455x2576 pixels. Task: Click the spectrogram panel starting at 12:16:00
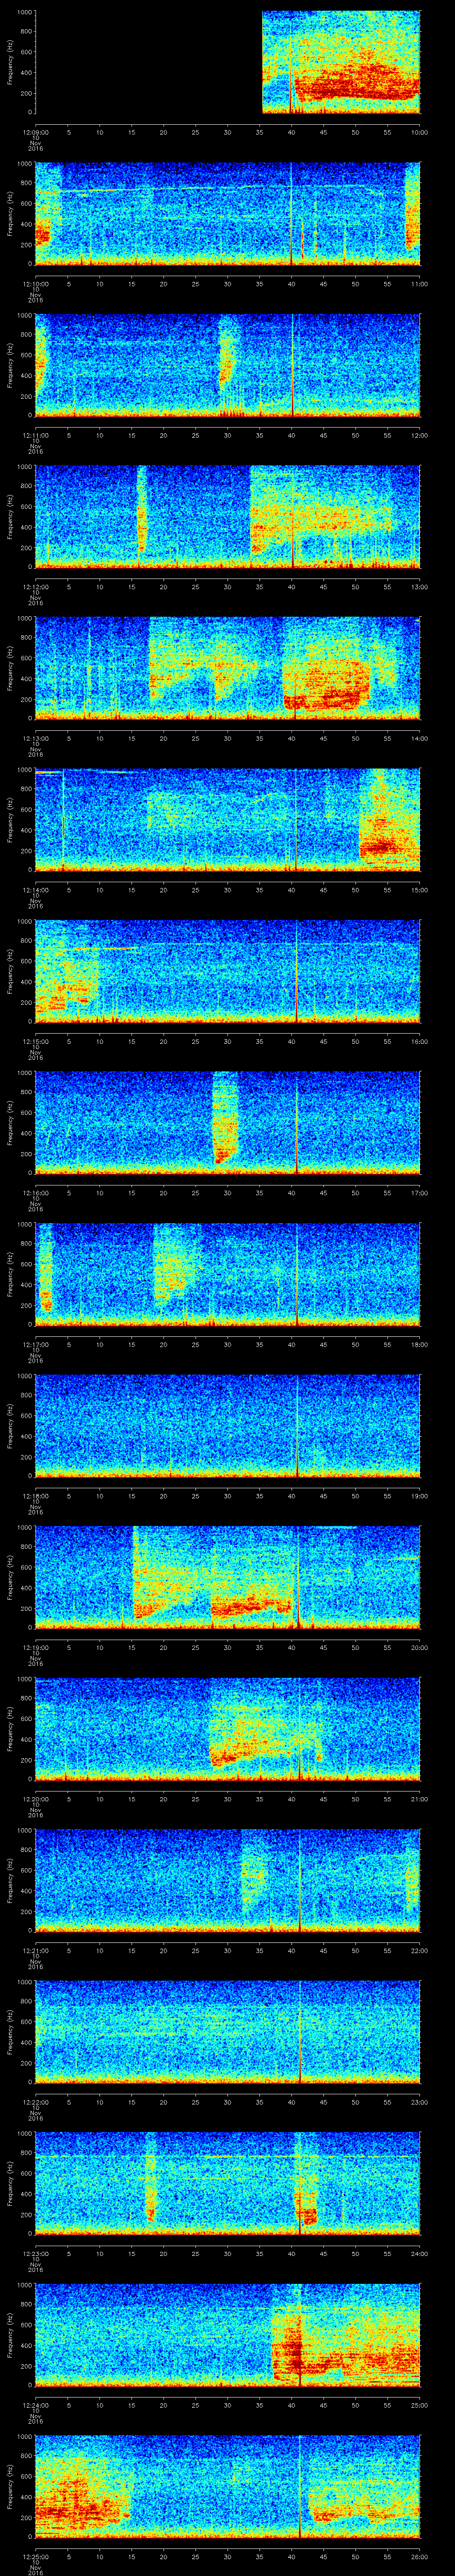[227, 1123]
